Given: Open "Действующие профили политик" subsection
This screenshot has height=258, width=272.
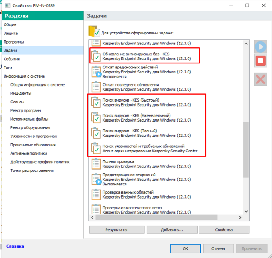Looking at the screenshot, I should point(40,162).
